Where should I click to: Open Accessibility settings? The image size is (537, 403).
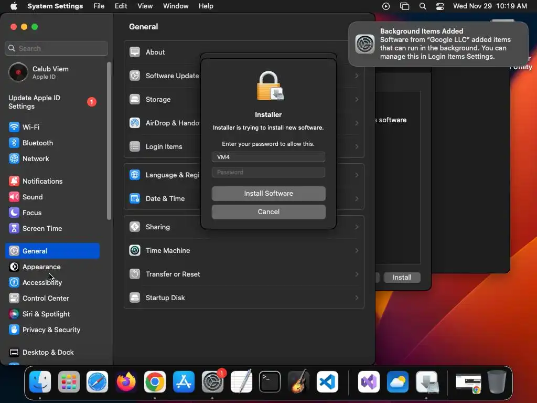[52, 283]
